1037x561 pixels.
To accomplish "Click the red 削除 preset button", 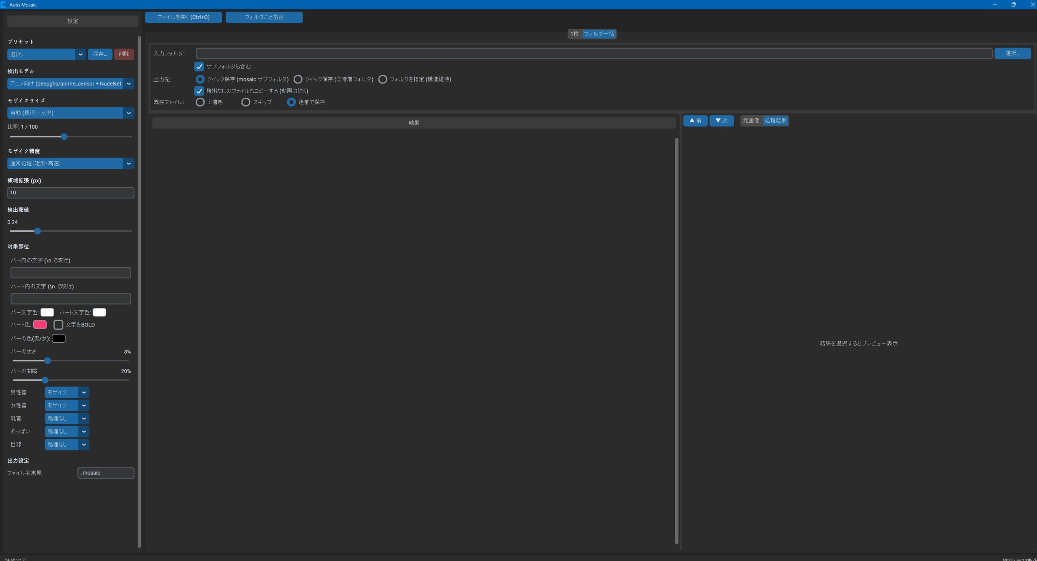I will (124, 54).
